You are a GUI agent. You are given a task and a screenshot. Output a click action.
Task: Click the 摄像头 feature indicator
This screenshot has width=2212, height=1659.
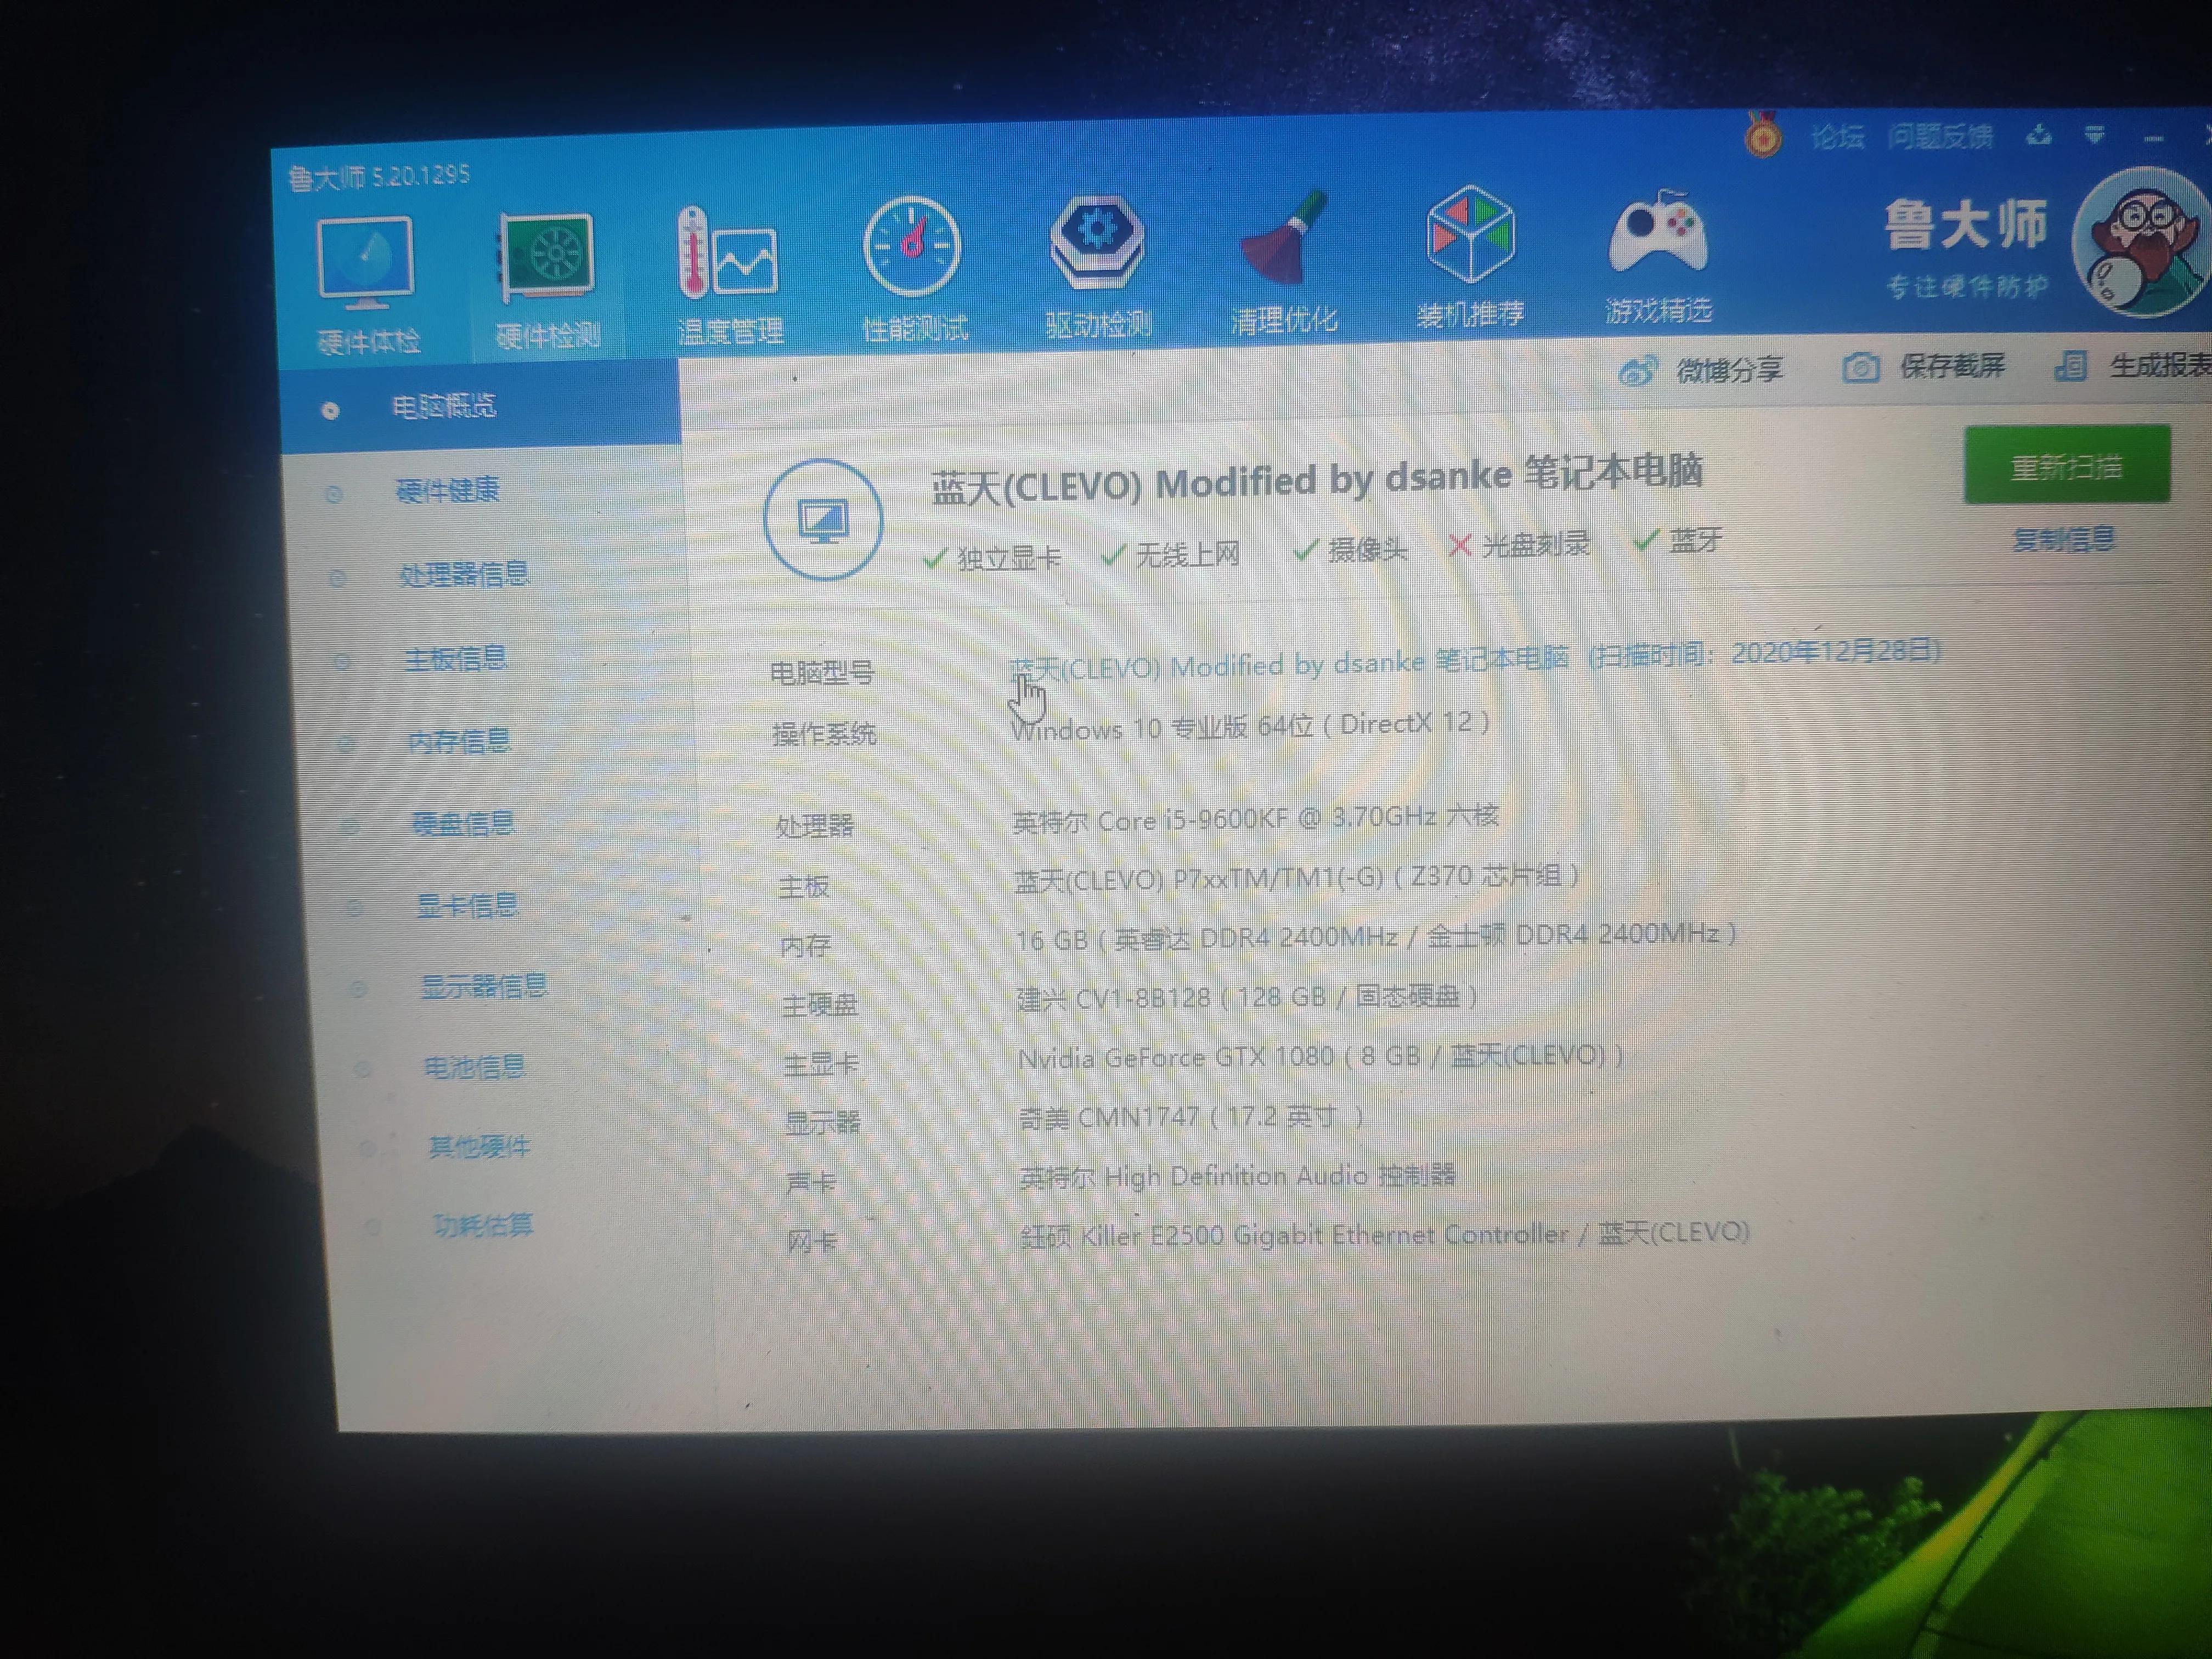(x=1350, y=549)
